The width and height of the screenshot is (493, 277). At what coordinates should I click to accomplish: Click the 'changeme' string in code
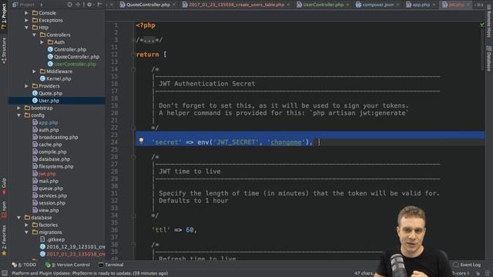click(x=286, y=142)
